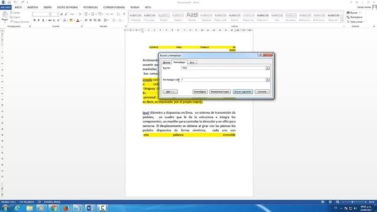
Task: Open Buscar field history dropdown in dialog
Action: [267, 68]
